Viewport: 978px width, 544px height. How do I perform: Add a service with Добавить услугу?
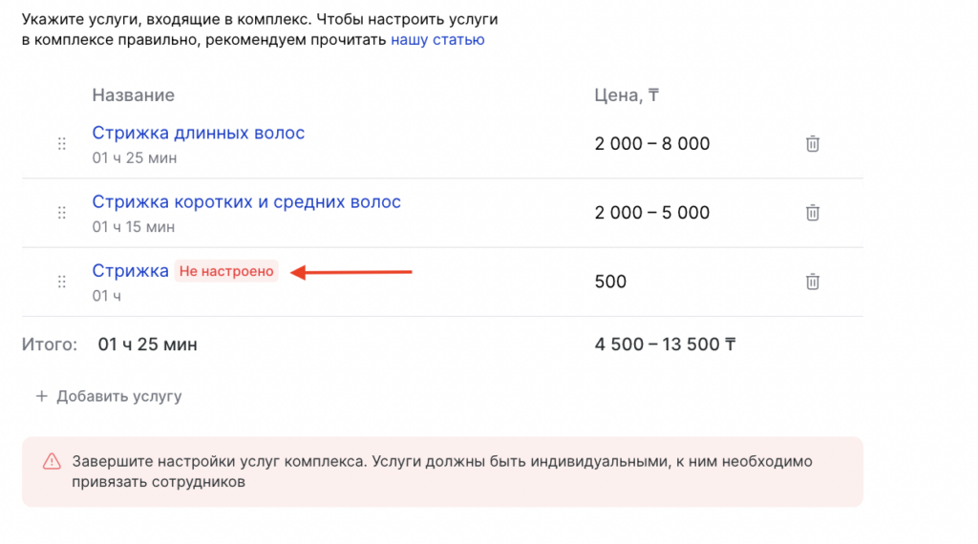[x=109, y=396]
